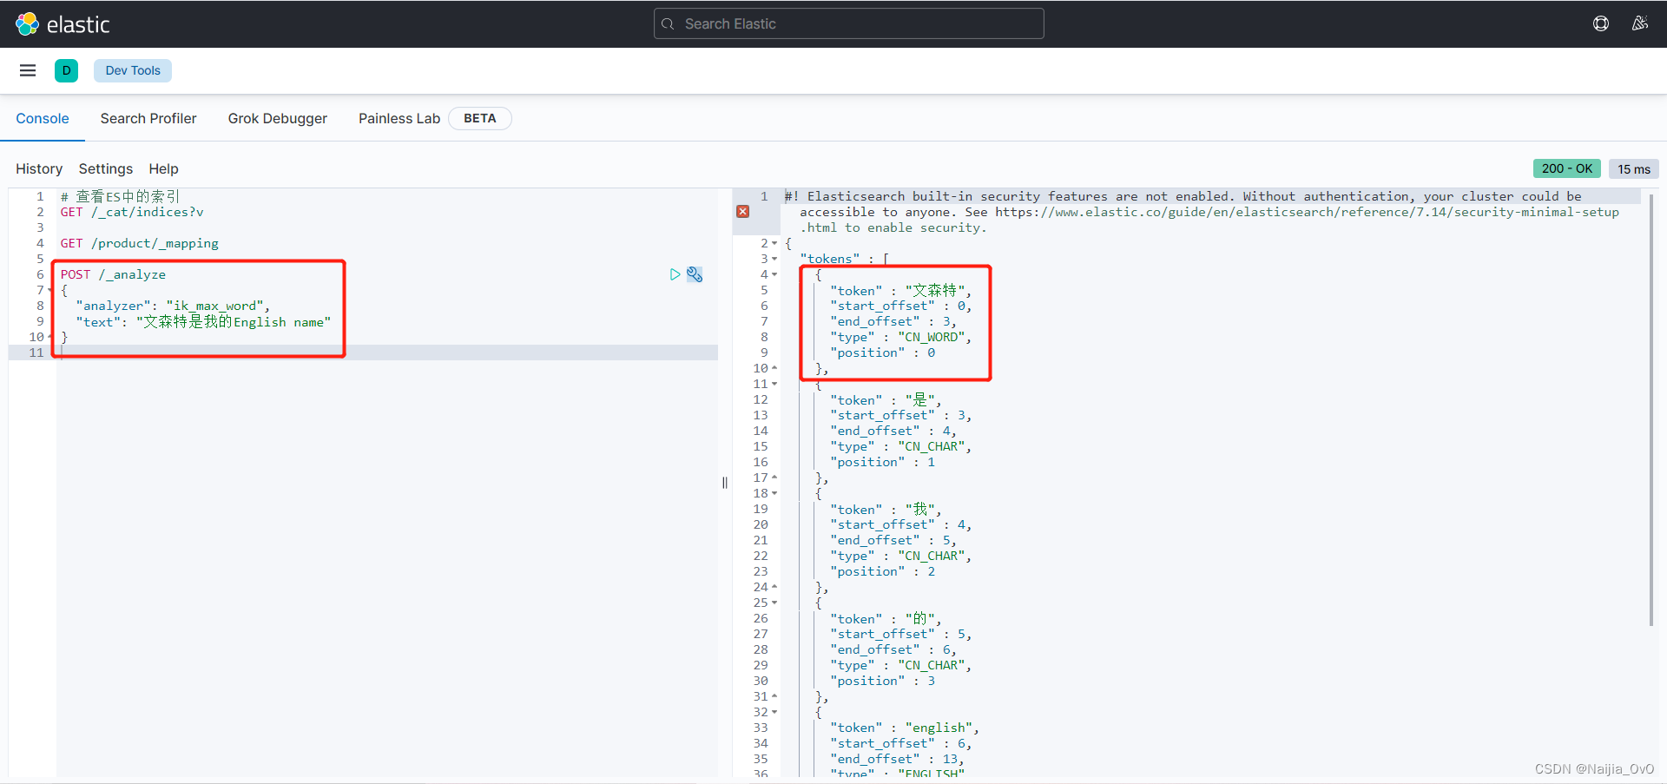Click the 200 - OK status badge

click(1567, 168)
